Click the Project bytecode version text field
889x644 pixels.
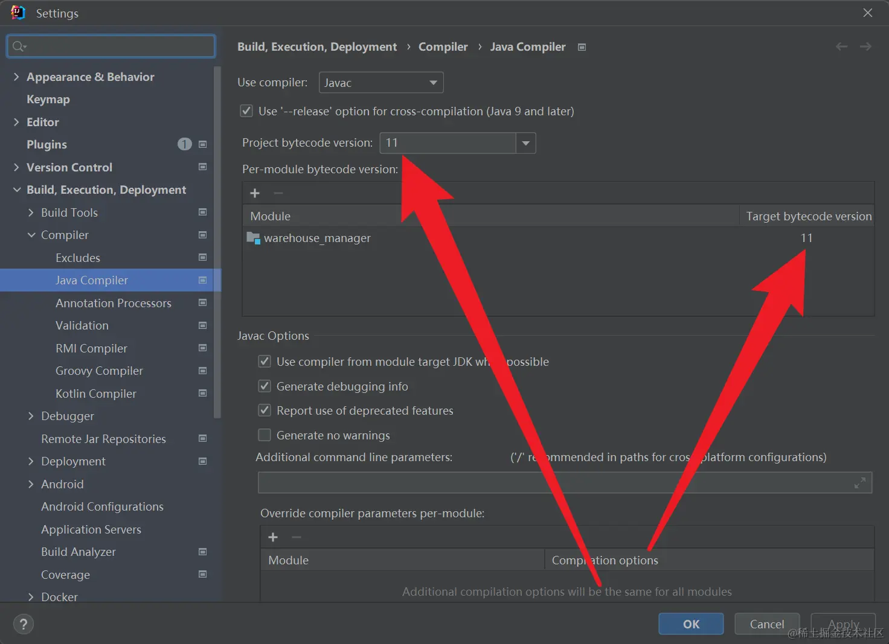[448, 143]
